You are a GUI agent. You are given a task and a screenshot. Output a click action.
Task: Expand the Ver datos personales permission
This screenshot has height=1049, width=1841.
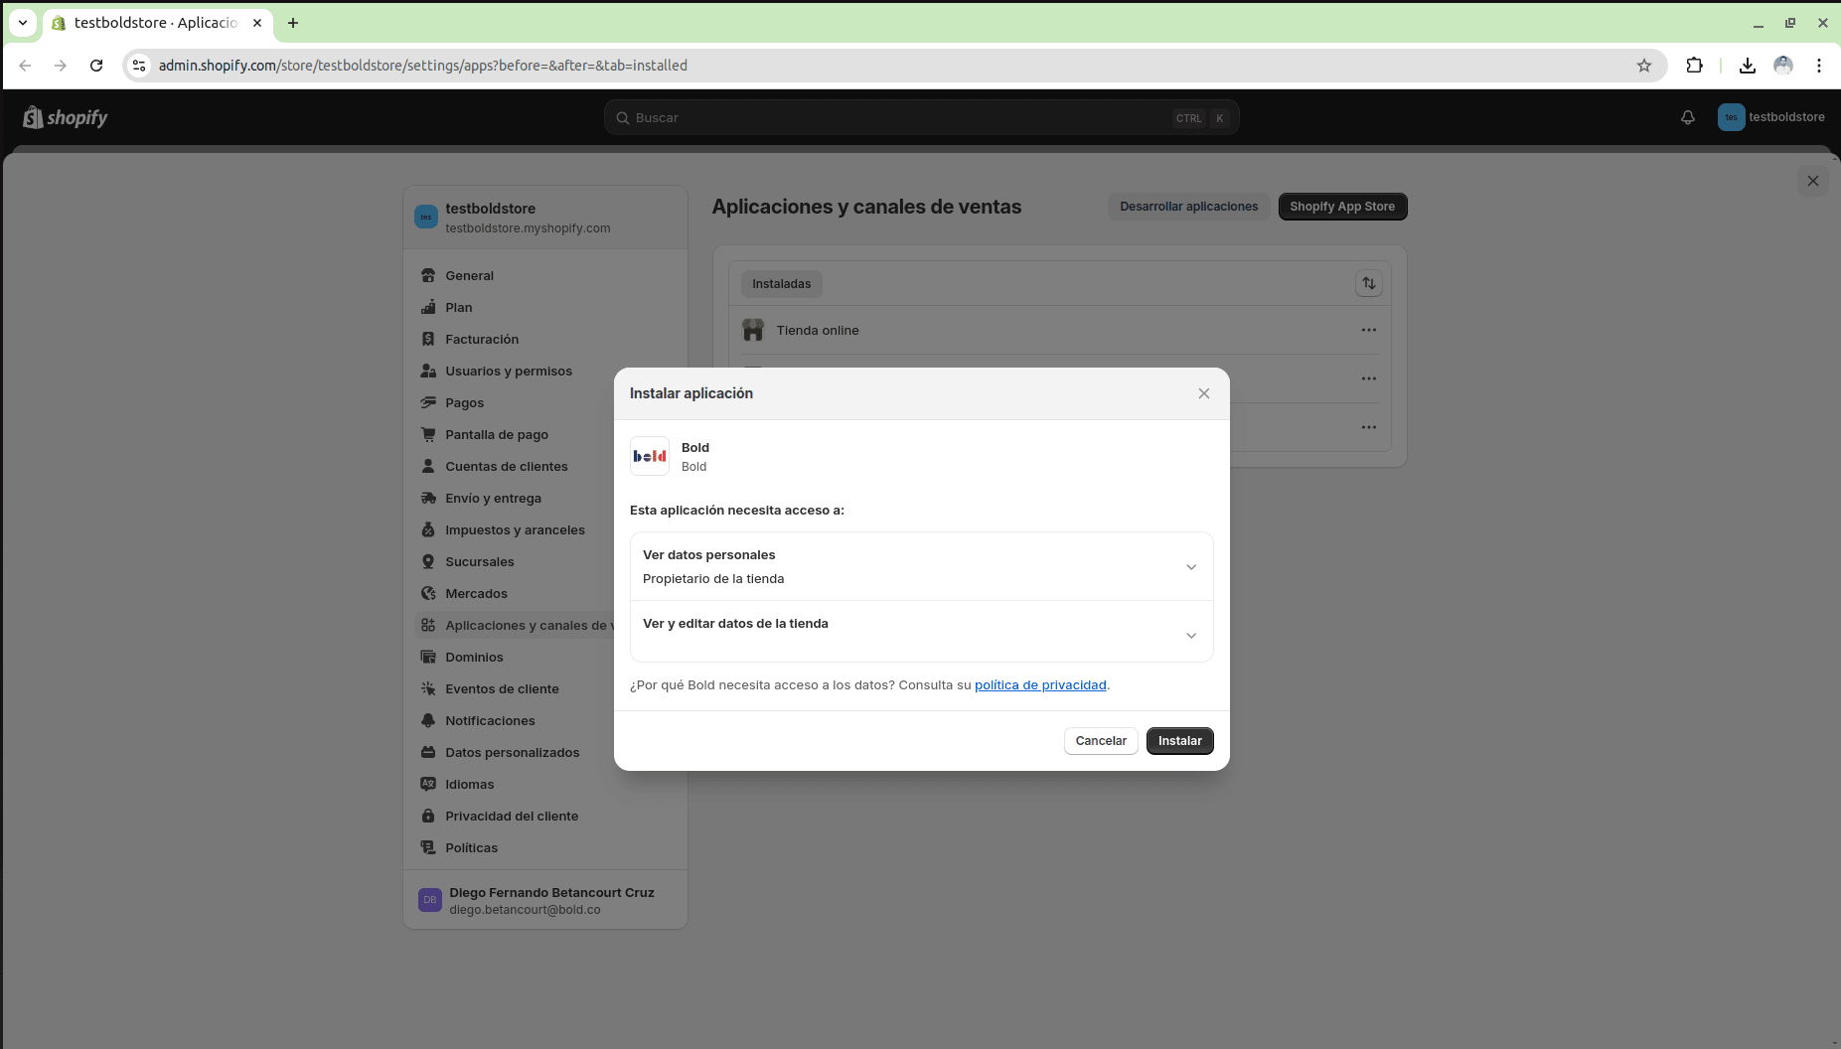921,566
